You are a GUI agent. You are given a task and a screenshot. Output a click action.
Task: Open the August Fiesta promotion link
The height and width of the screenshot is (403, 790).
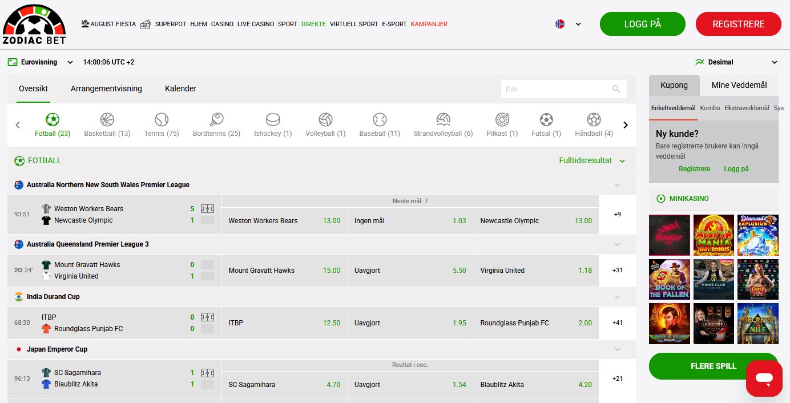(x=108, y=24)
